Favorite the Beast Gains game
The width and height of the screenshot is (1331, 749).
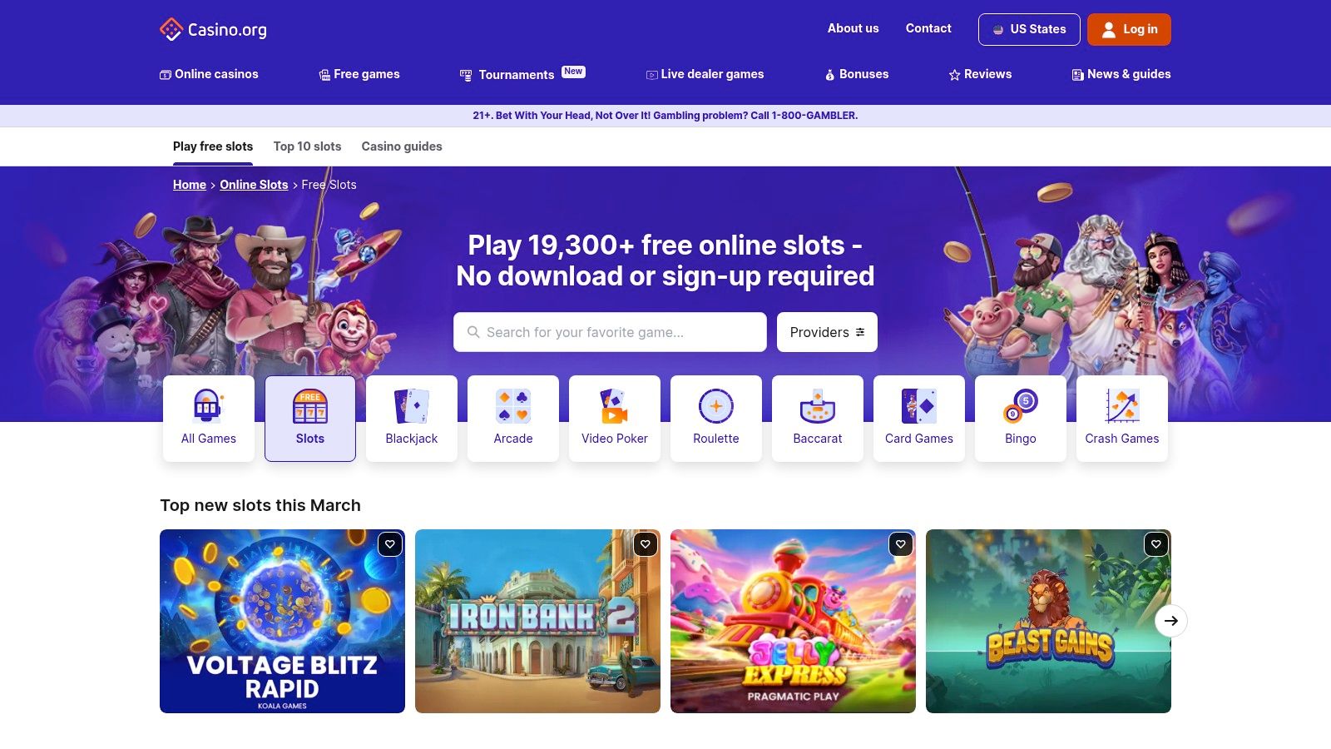point(1155,543)
